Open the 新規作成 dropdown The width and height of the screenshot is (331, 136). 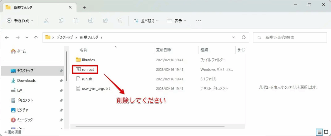pos(20,21)
